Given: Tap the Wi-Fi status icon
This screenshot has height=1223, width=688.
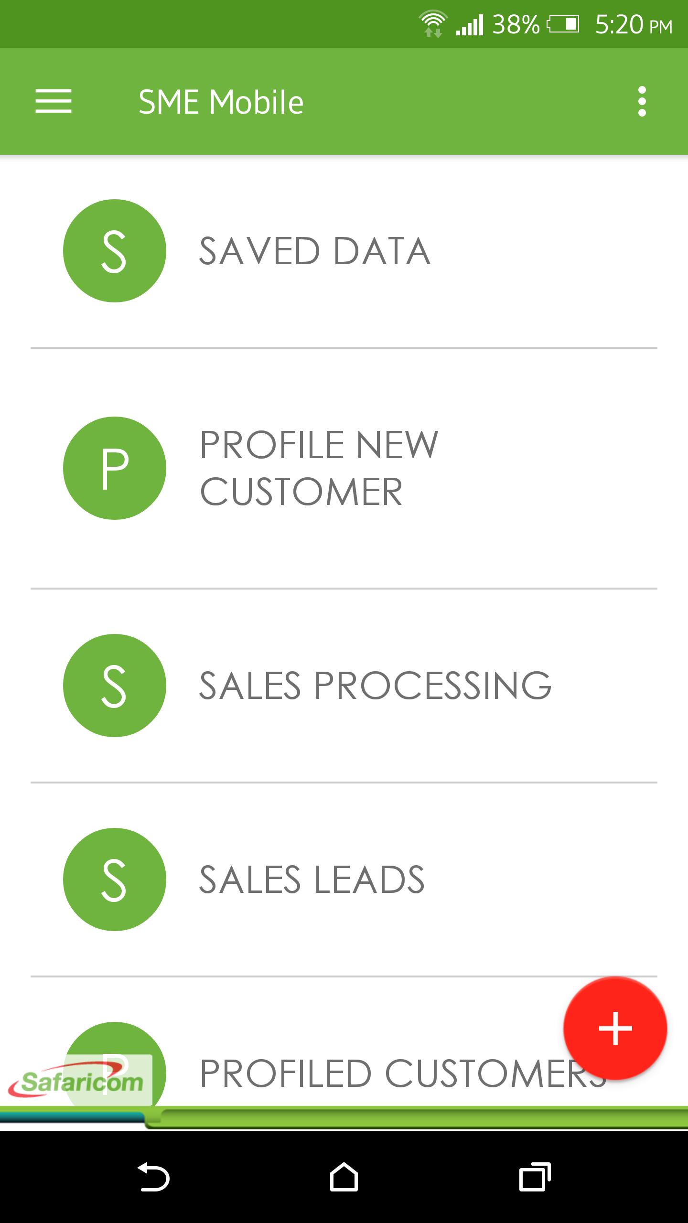Looking at the screenshot, I should coord(433,24).
